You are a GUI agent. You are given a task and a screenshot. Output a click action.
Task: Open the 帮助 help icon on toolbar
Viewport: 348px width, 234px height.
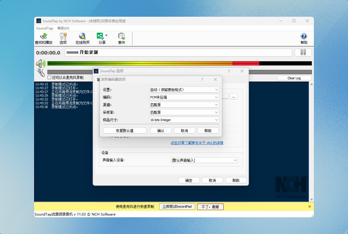303,38
